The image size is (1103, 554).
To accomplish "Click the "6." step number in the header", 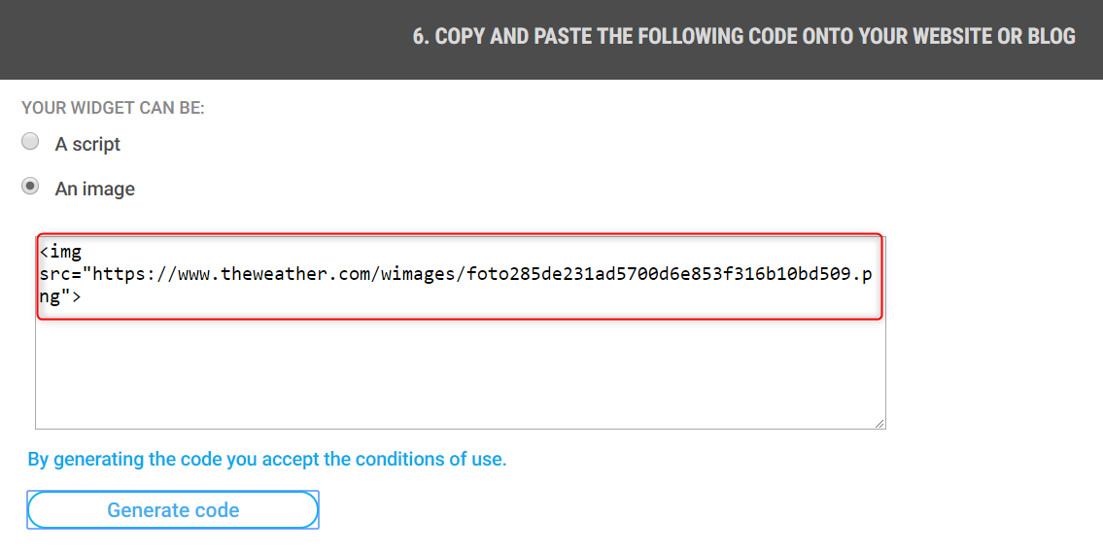I will (421, 37).
